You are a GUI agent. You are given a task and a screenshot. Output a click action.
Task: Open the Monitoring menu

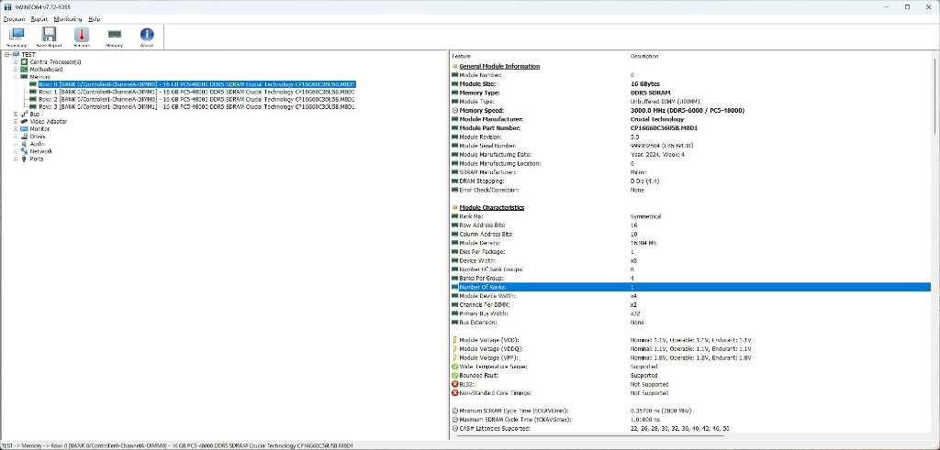pos(67,18)
